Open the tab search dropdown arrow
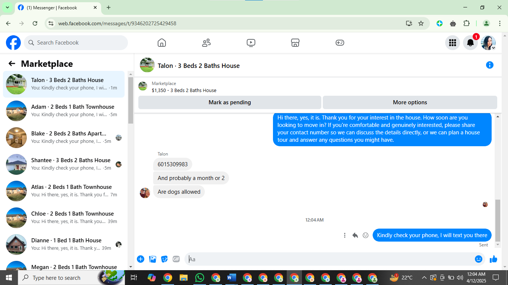 7,7
